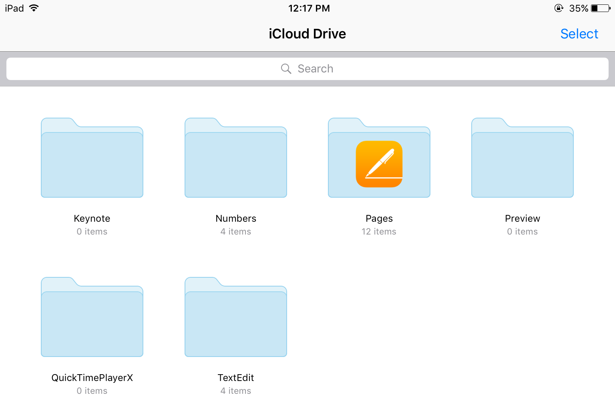Select the item count under Numbers folder
This screenshot has width=615, height=417.
(236, 231)
